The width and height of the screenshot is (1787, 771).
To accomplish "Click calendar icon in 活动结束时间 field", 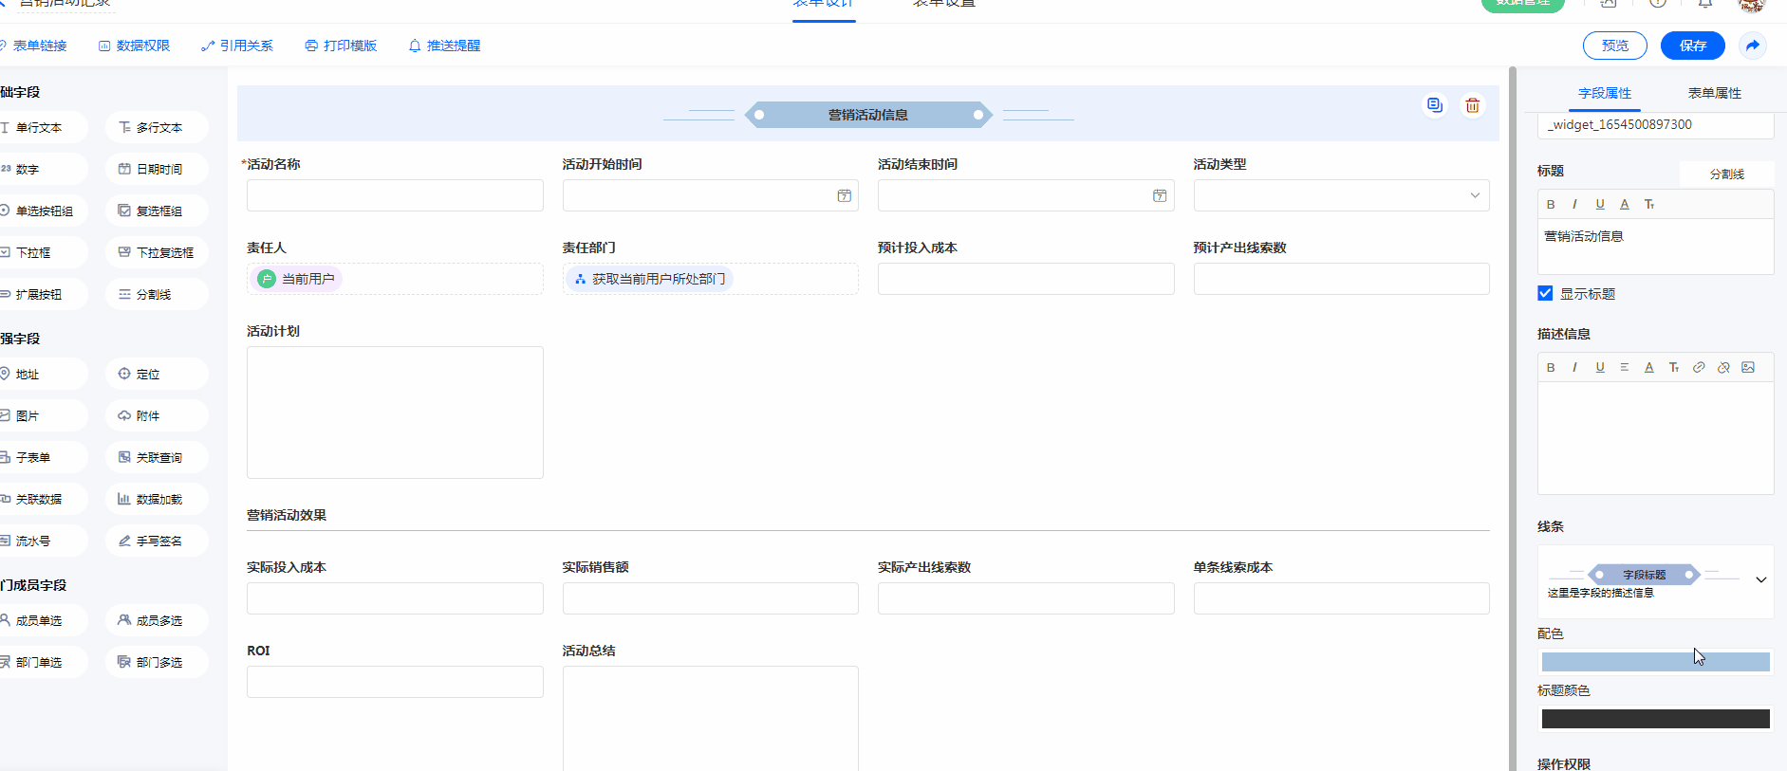I will [1159, 195].
